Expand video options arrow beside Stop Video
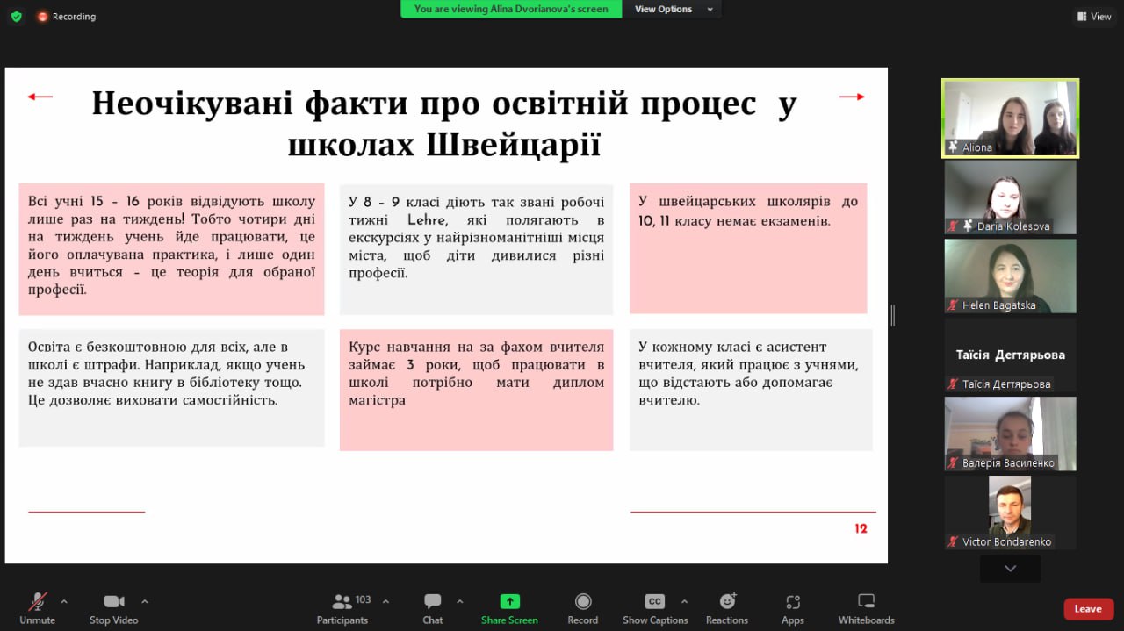This screenshot has height=631, width=1124. 144,601
